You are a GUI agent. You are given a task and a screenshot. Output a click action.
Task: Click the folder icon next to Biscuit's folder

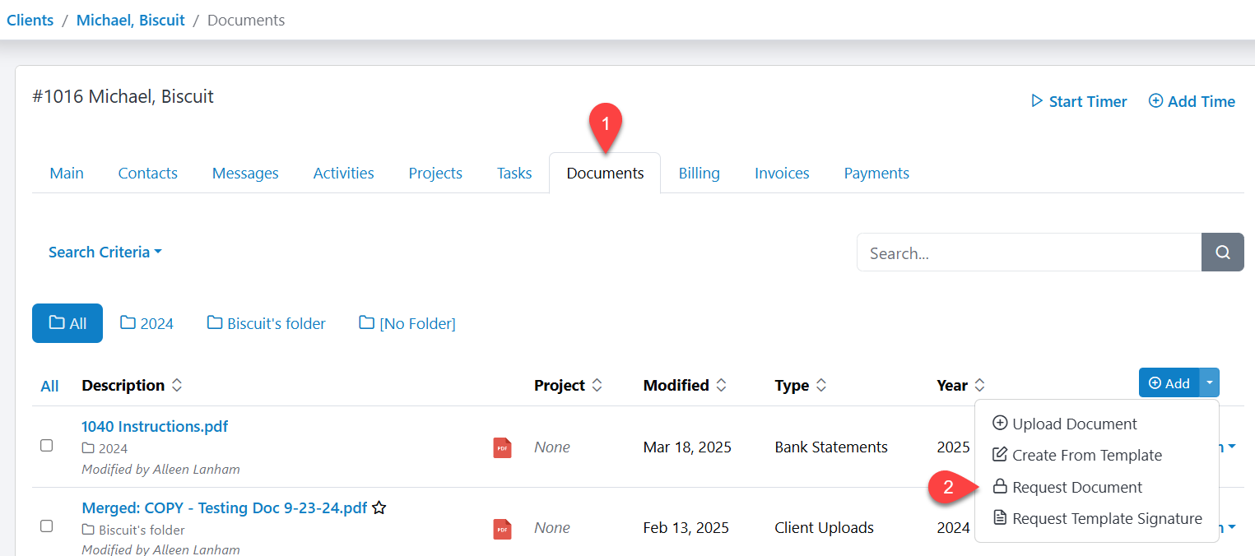click(216, 322)
